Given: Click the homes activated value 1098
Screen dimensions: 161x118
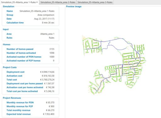Looking at the screenshot, I should [52, 53].
